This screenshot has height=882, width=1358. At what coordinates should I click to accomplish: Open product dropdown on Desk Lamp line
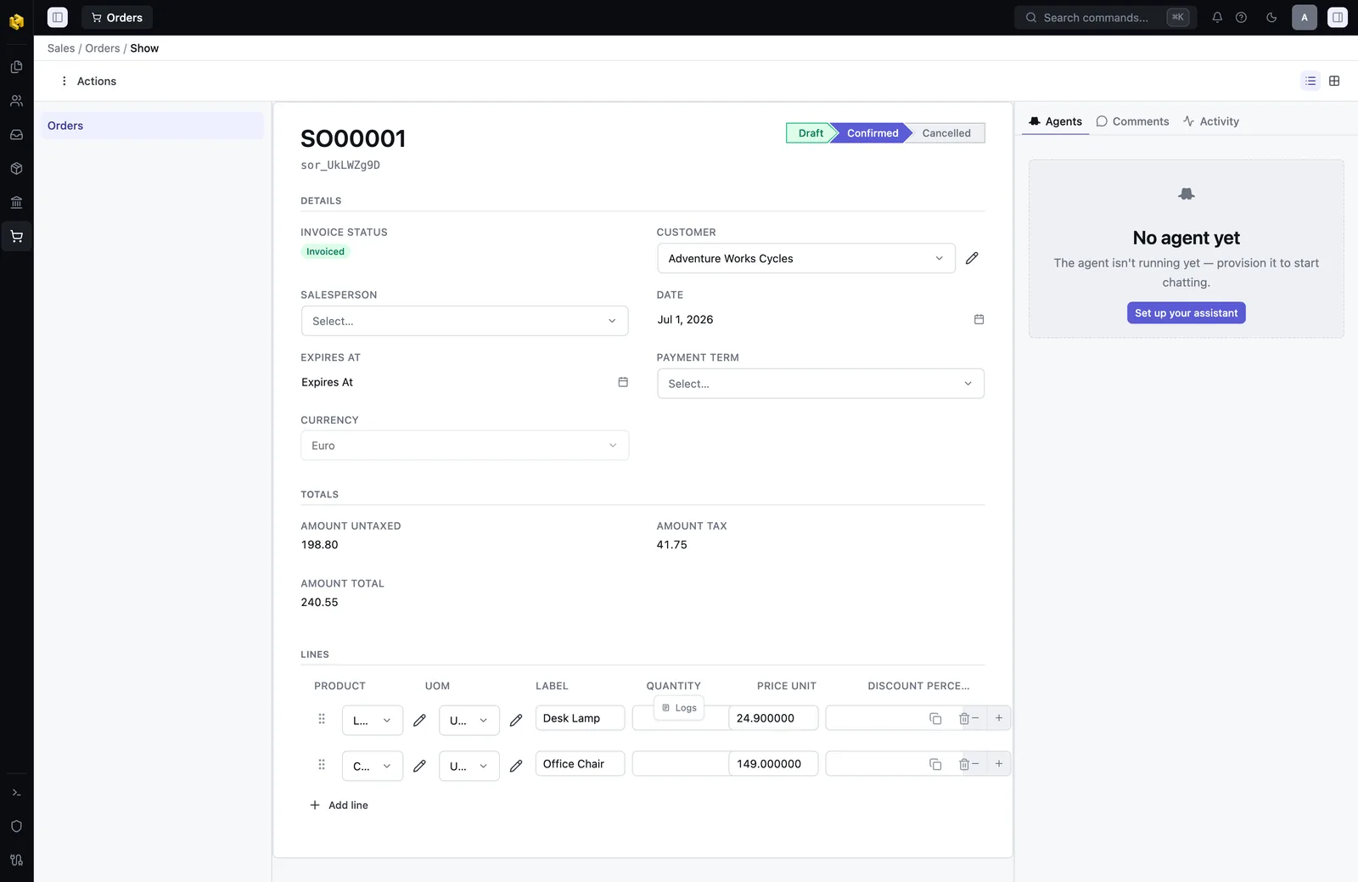[372, 721]
